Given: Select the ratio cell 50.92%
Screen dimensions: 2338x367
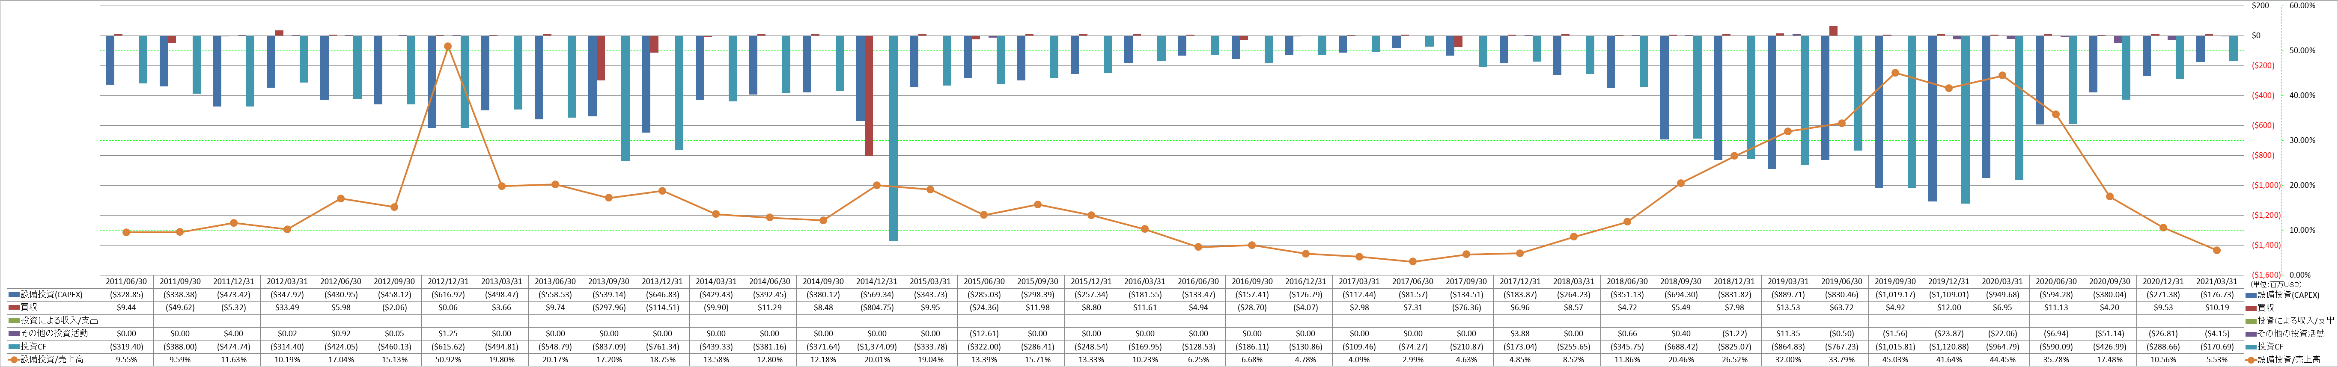Looking at the screenshot, I should (447, 360).
